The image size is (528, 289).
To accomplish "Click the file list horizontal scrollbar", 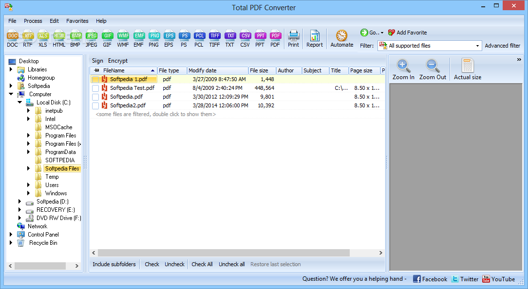I will [x=224, y=253].
